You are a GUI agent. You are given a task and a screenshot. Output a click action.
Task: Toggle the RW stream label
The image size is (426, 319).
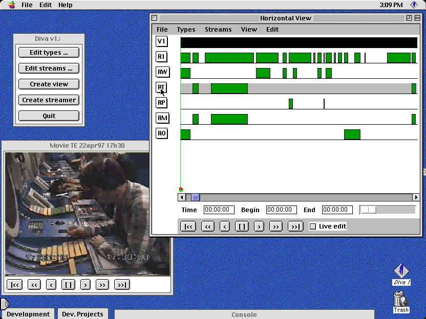pyautogui.click(x=162, y=72)
